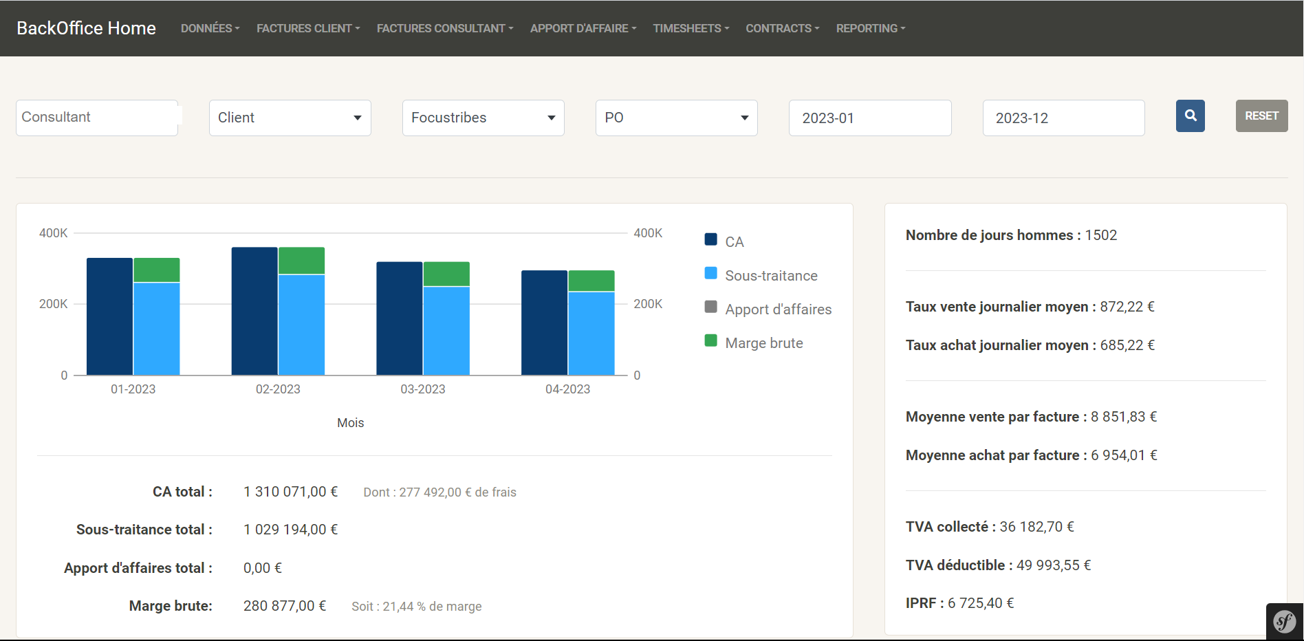The height and width of the screenshot is (641, 1304).
Task: Click Moyenne achat par facture value
Action: [x=1124, y=455]
